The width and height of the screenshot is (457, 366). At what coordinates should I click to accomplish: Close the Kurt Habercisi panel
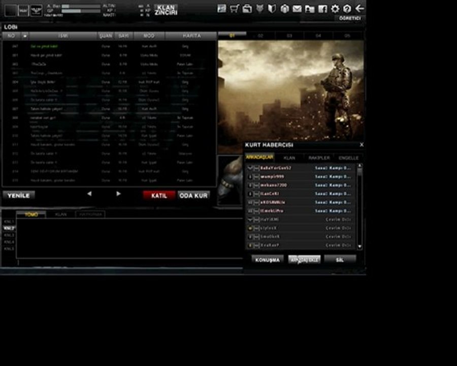tap(362, 145)
